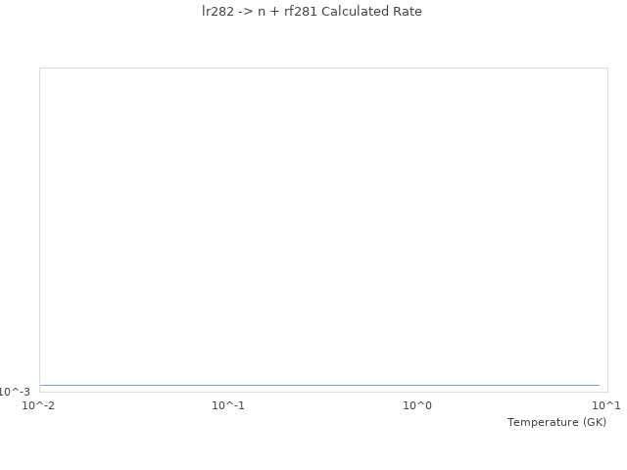The width and height of the screenshot is (627, 470).
Task: Click the word rf281 in the title
Action: coord(299,12)
